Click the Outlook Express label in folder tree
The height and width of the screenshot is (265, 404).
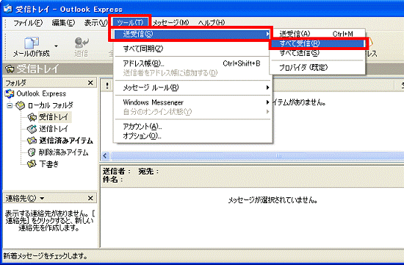click(41, 93)
